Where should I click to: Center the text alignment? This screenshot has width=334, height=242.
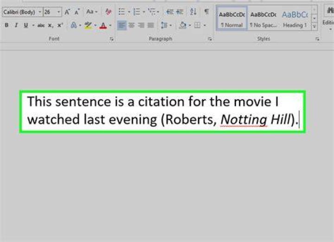coord(131,25)
